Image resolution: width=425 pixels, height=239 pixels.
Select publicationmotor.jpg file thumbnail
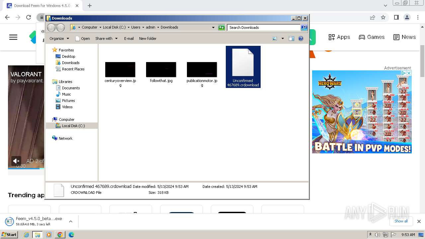tap(202, 69)
